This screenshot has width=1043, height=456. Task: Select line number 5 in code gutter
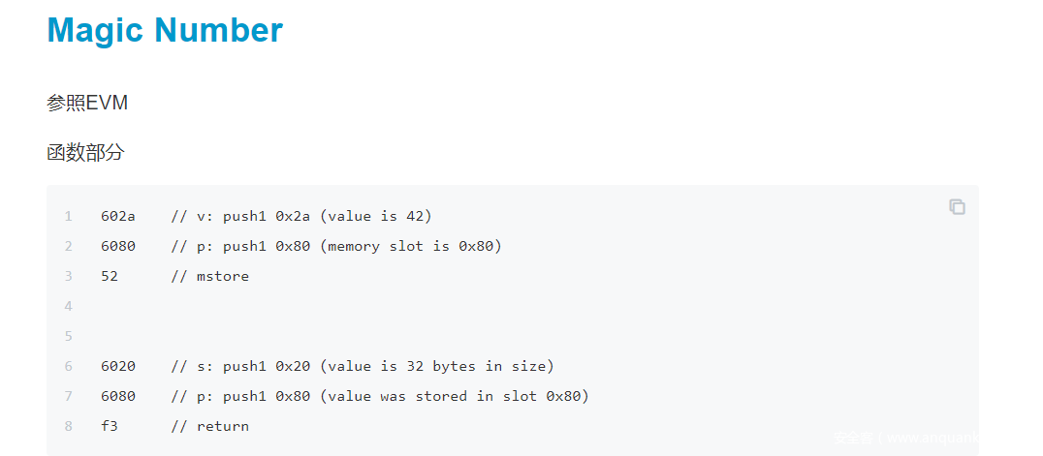(x=69, y=336)
